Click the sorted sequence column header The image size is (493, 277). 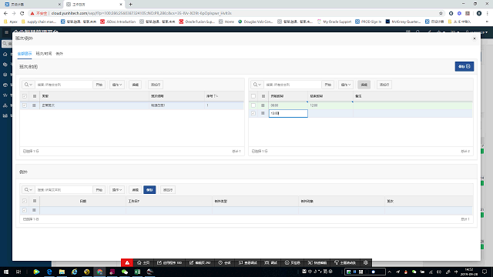[x=223, y=96]
